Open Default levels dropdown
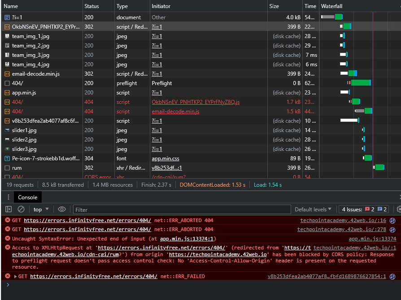401x300 pixels. (x=313, y=210)
